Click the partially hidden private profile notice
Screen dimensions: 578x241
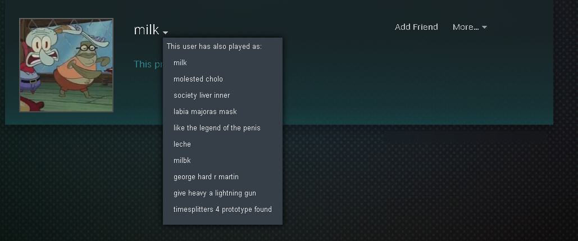tap(148, 64)
